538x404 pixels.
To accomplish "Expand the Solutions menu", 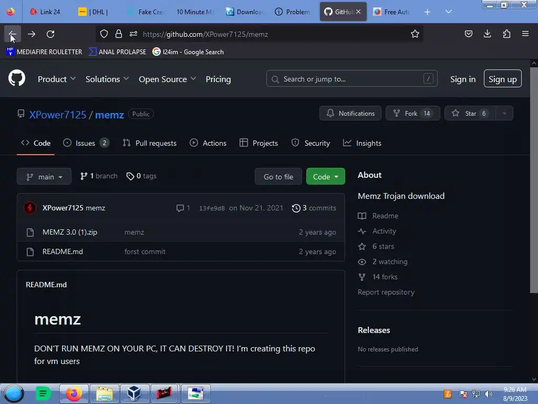I will point(107,79).
